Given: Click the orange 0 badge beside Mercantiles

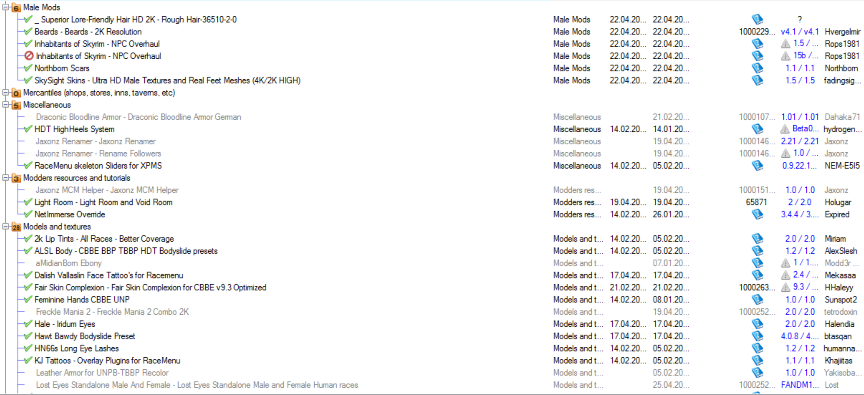Looking at the screenshot, I should (16, 93).
